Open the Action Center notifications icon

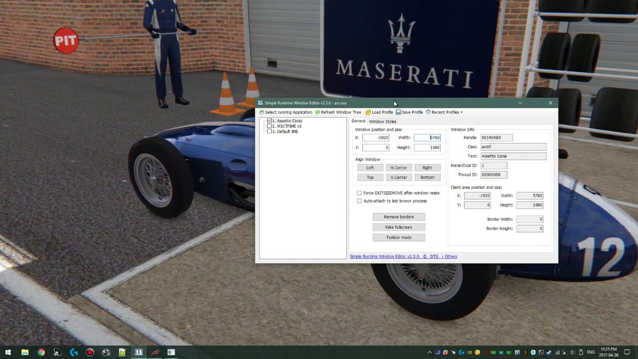[627, 352]
